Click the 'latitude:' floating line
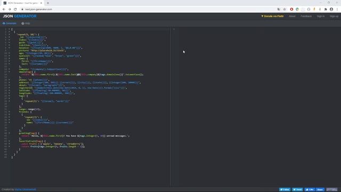 (x=45, y=90)
